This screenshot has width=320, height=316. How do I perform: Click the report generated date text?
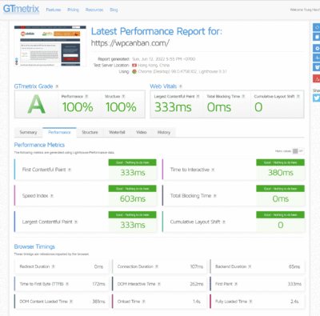(164, 59)
